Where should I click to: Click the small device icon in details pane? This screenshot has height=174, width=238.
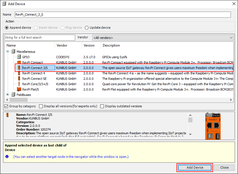click(x=7, y=115)
